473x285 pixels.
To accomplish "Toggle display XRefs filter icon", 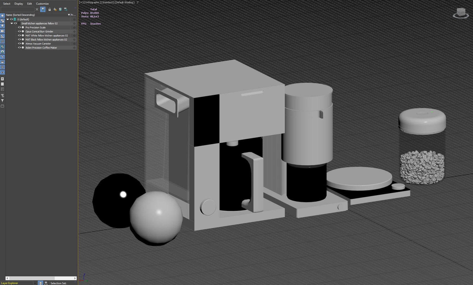I will tap(2, 52).
